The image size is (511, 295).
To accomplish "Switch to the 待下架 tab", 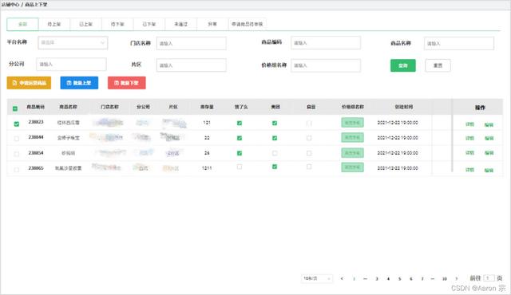I will click(117, 24).
